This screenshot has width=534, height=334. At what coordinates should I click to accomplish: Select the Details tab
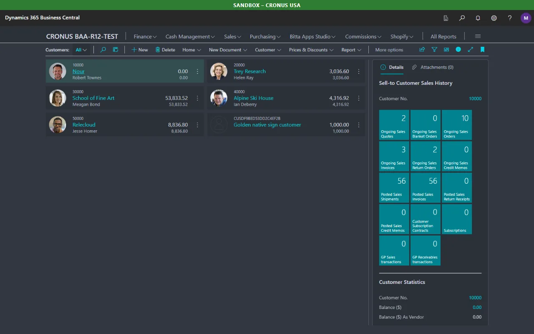click(392, 67)
